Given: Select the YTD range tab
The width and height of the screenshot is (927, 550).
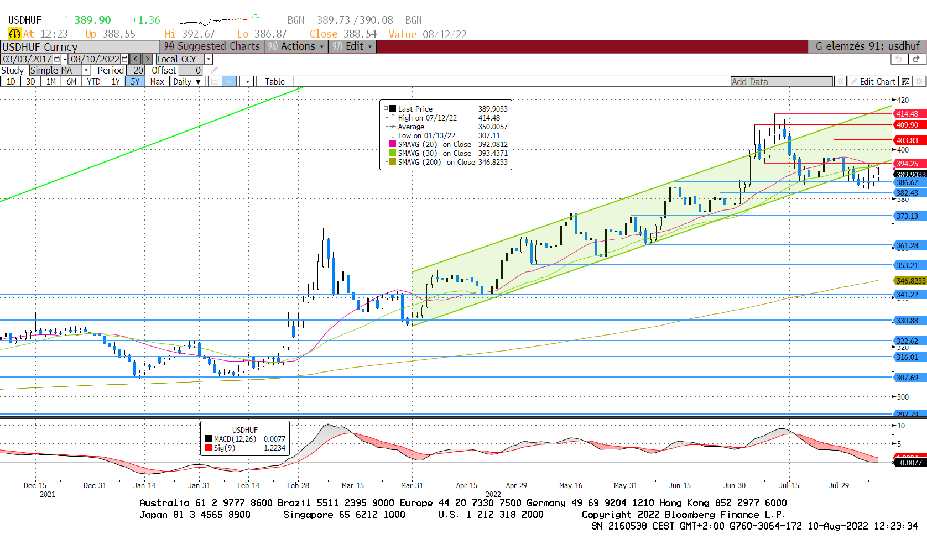Looking at the screenshot, I should point(93,82).
